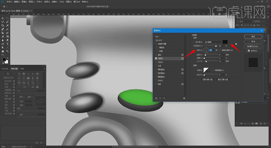Click the delete effect trash icon
This screenshot has width=271, height=148.
(184, 98)
